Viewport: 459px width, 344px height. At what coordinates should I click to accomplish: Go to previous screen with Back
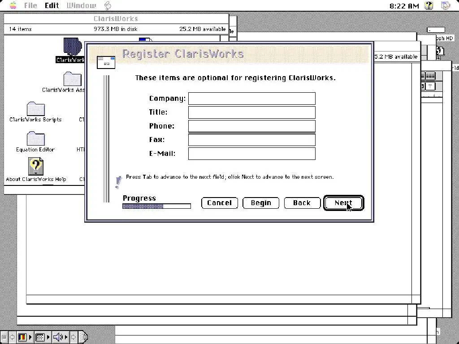[302, 203]
